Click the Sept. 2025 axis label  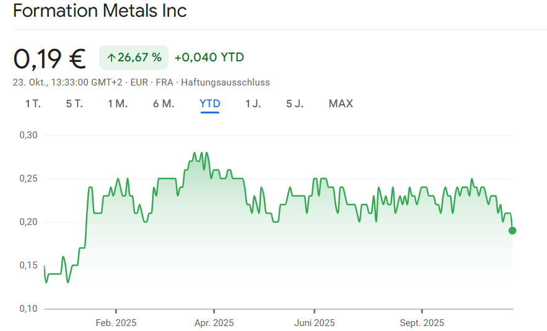422,323
